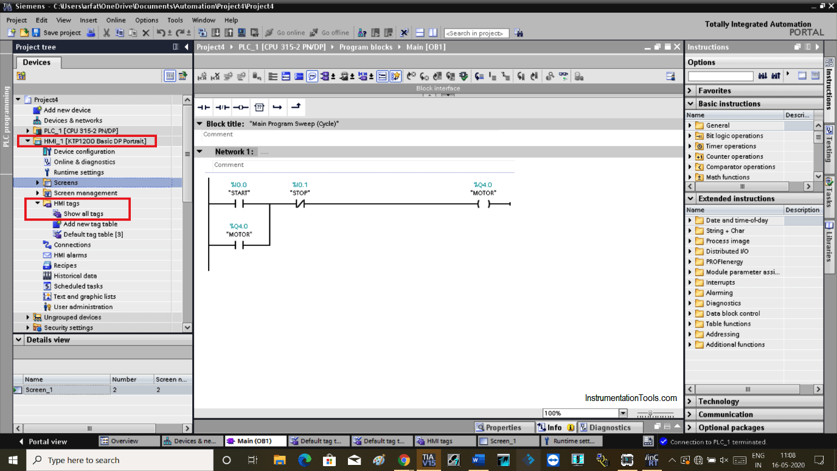The width and height of the screenshot is (837, 471).
Task: Click the Delete network icon in editor toolbar
Action: (215, 76)
